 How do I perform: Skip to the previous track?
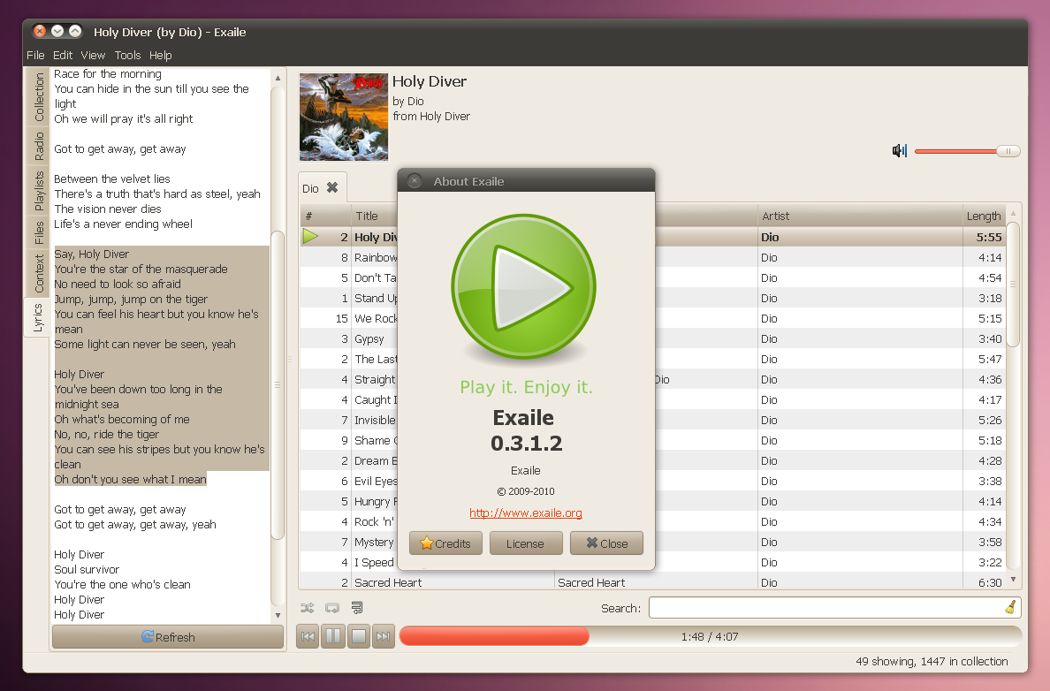tap(308, 636)
